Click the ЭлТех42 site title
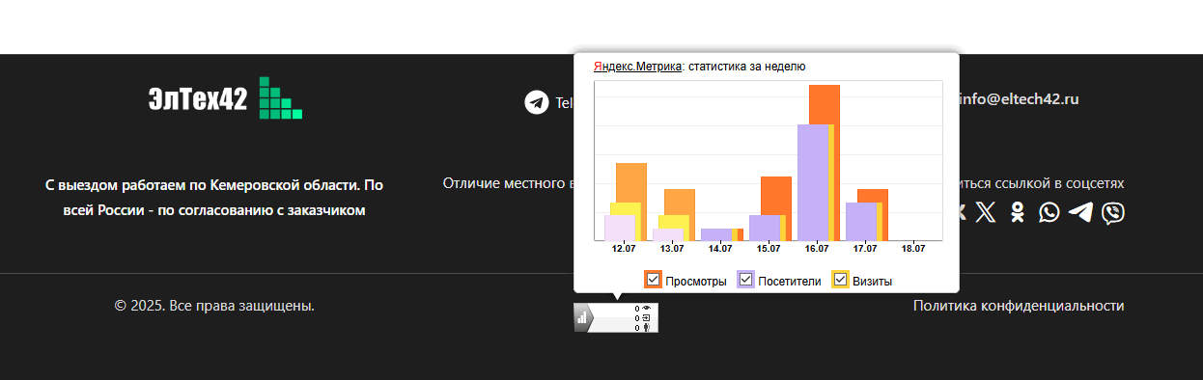 (198, 98)
